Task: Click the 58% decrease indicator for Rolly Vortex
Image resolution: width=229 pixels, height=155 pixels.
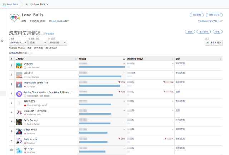Action: pyautogui.click(x=122, y=139)
